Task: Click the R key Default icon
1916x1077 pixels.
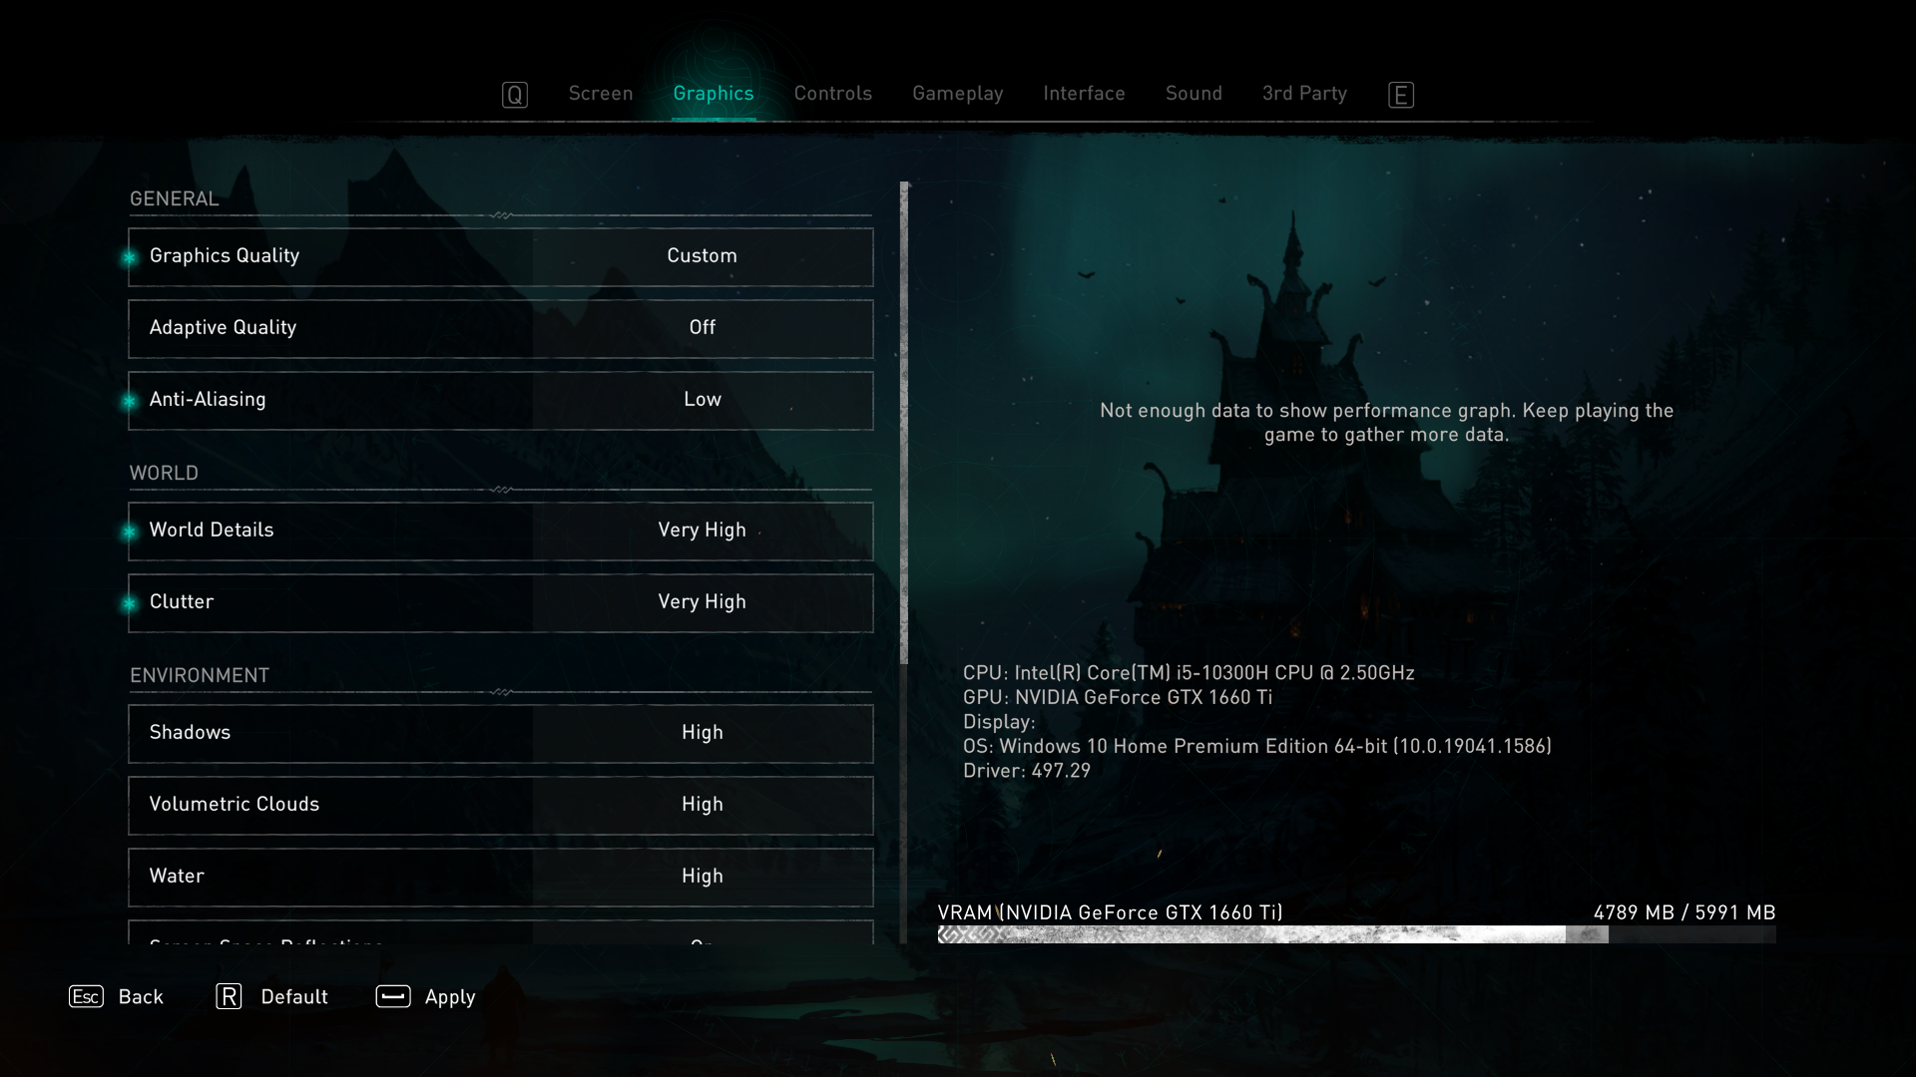Action: click(x=229, y=996)
